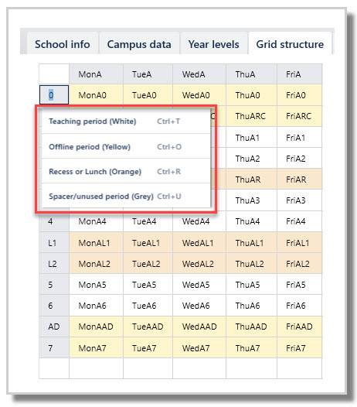
Task: Open the Campus data tab
Action: [x=139, y=44]
